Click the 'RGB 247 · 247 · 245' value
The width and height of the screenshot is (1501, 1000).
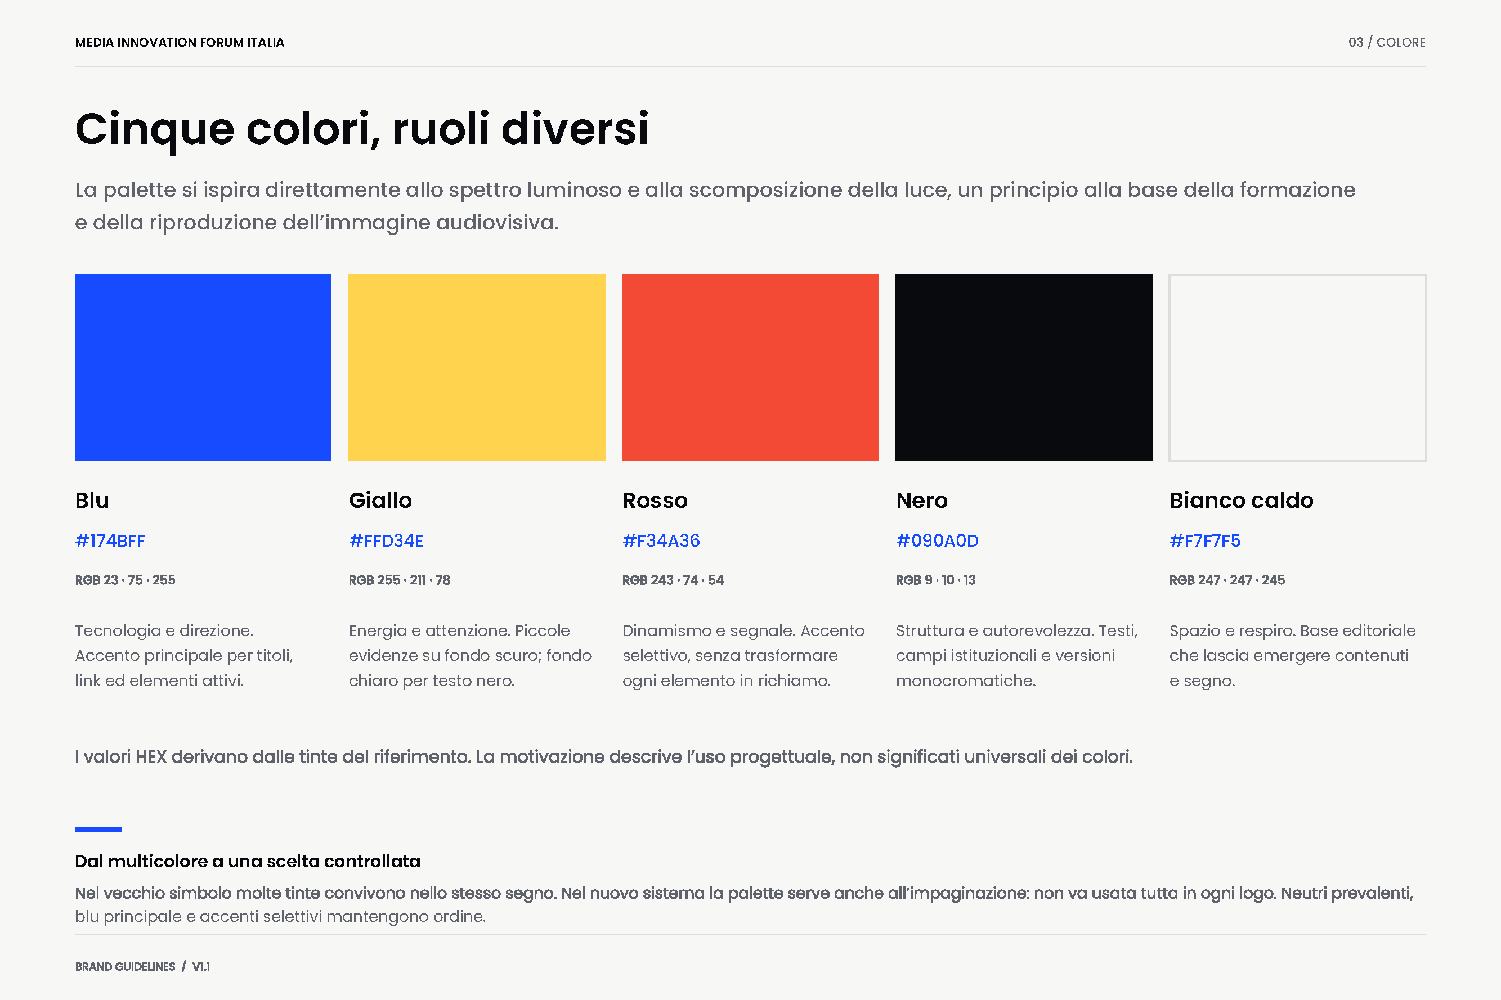click(x=1227, y=580)
